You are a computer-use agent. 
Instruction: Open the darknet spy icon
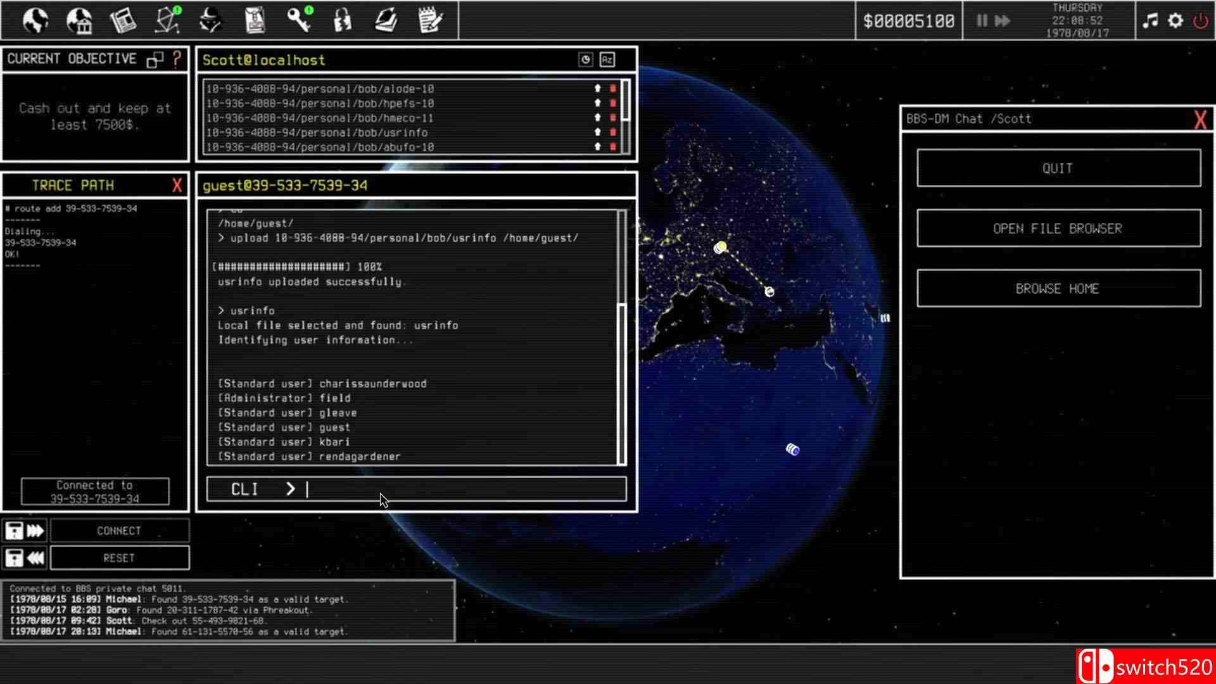click(x=211, y=20)
